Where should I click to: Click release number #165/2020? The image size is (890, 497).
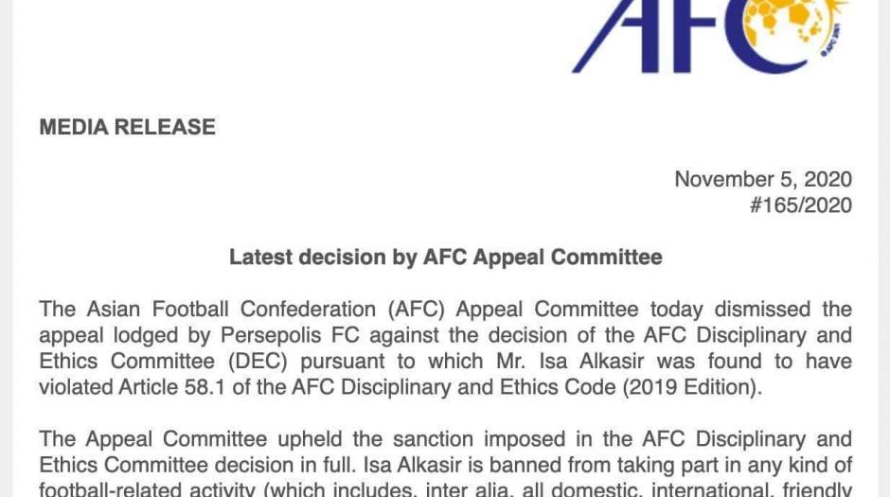(x=800, y=205)
